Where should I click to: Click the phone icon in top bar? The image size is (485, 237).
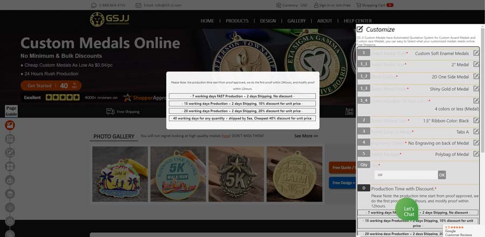(x=94, y=5)
